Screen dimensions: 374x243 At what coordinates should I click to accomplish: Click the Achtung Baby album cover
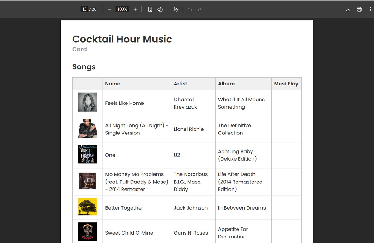[x=88, y=154]
